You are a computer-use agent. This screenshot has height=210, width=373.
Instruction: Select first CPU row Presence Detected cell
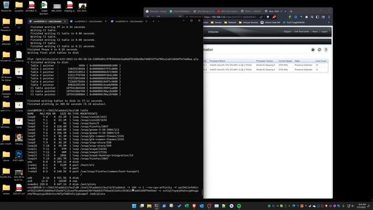(303, 65)
